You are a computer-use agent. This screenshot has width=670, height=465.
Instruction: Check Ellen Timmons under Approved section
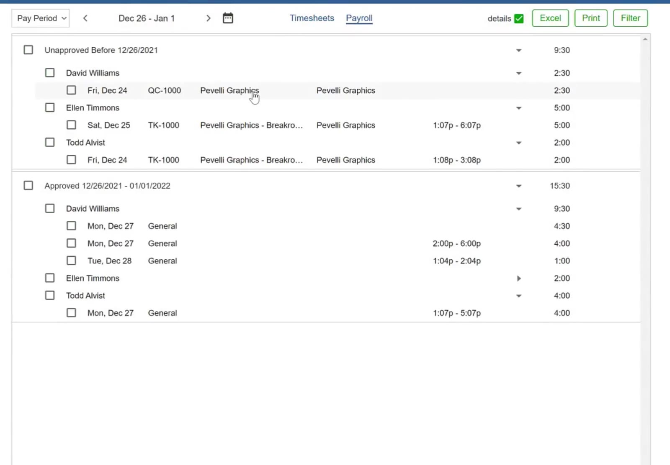(50, 278)
